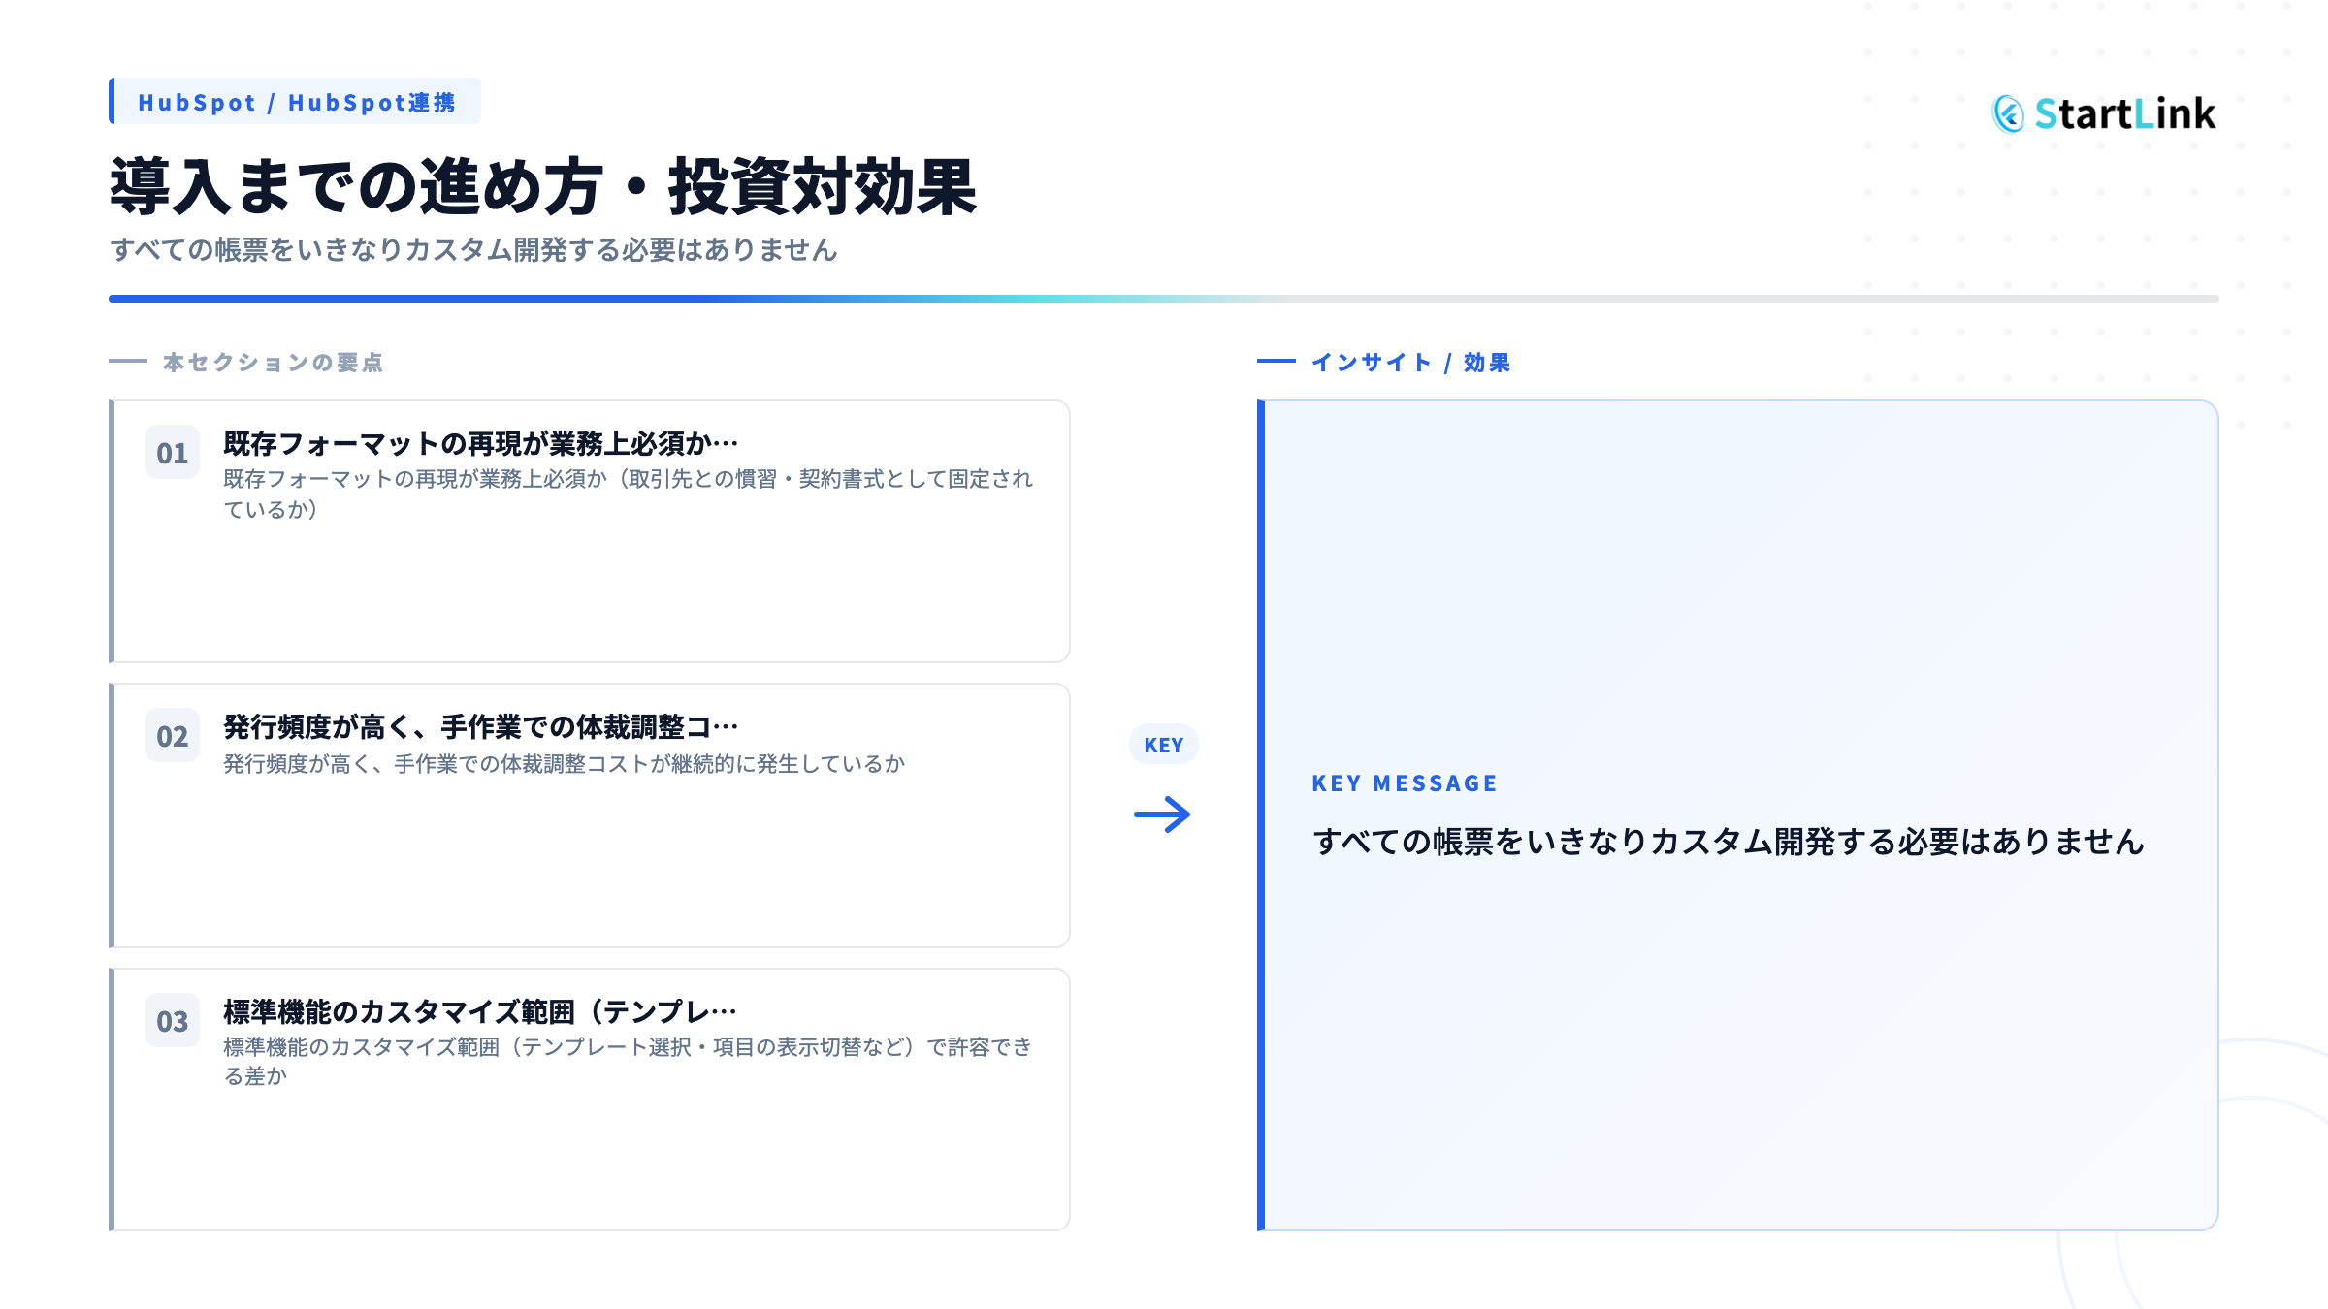
Task: Click description mentioning 取引先との慣習・契約書式
Action: pyautogui.click(x=629, y=494)
